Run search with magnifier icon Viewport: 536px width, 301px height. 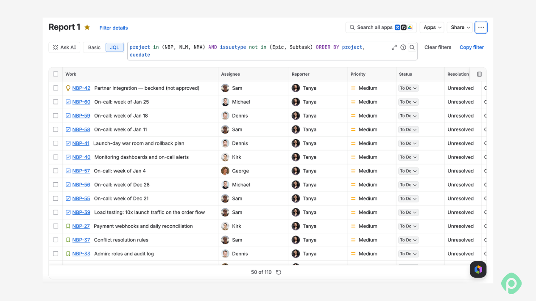point(412,47)
